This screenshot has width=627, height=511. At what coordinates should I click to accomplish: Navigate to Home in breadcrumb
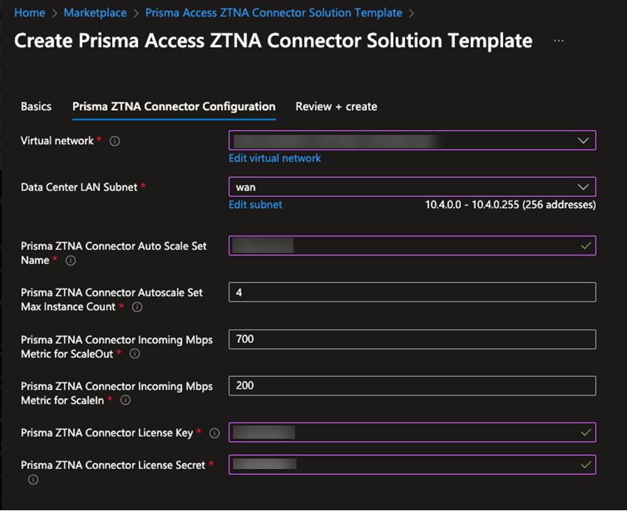30,13
